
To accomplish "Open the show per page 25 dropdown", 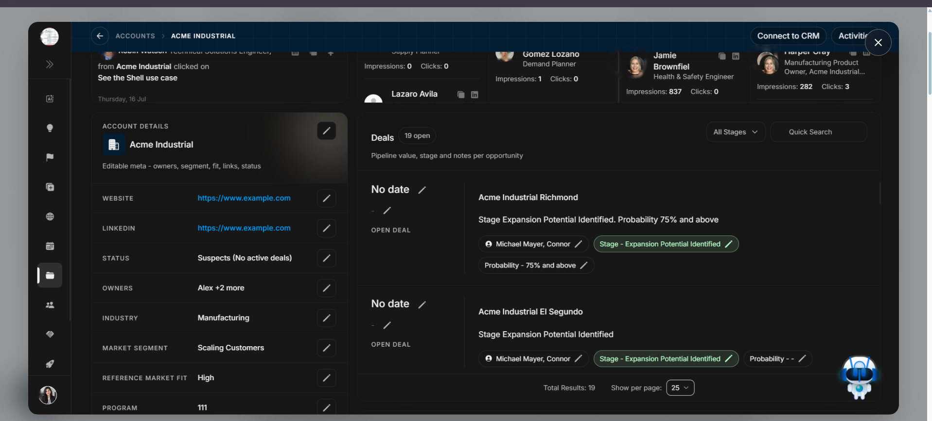I will 680,388.
